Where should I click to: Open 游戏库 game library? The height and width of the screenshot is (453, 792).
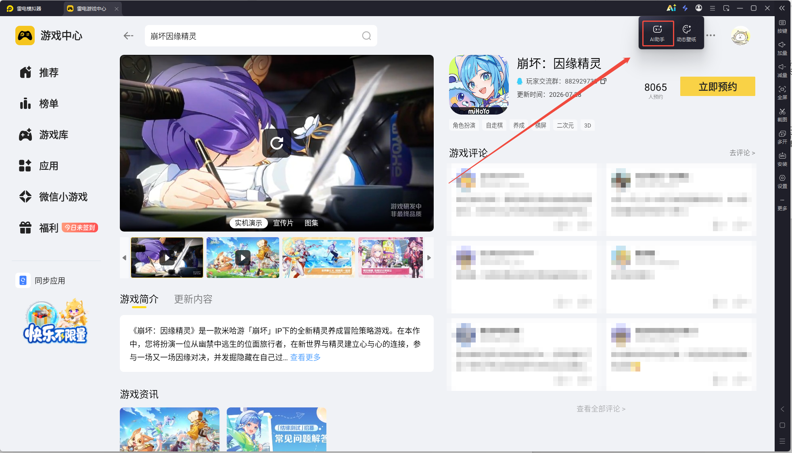(x=44, y=135)
